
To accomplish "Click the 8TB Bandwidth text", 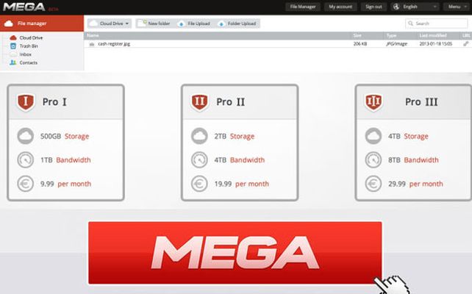I will click(413, 160).
